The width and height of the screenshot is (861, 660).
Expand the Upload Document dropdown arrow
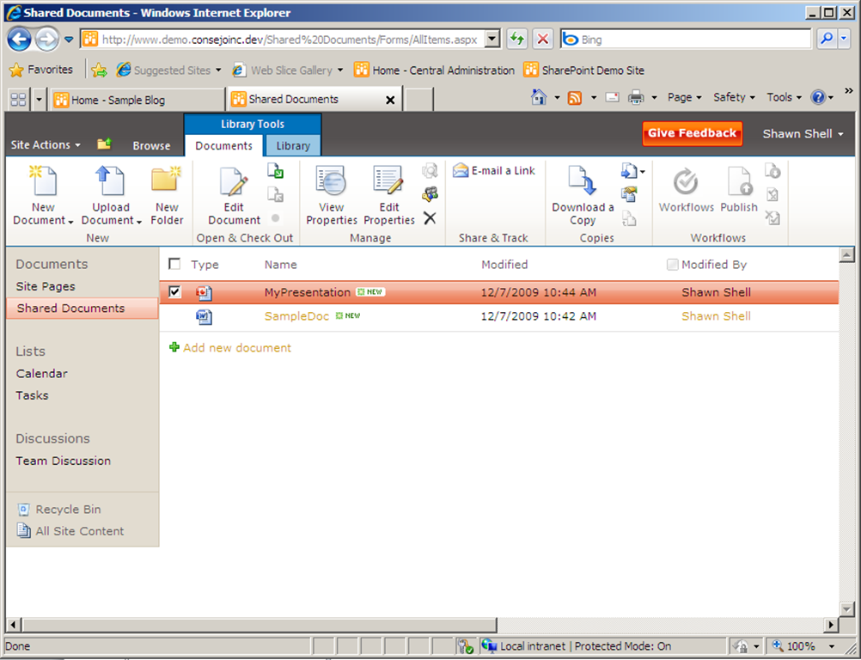point(139,222)
